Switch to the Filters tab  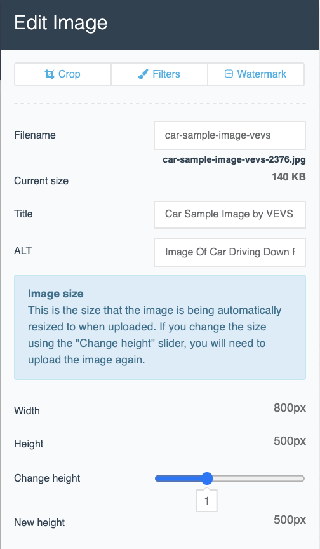[159, 74]
